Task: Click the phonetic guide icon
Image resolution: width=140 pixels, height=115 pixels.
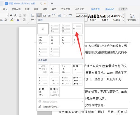Action: 24,15
